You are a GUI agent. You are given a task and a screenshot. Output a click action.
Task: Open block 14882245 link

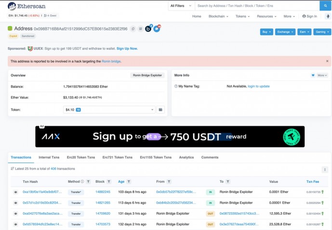pos(103,192)
